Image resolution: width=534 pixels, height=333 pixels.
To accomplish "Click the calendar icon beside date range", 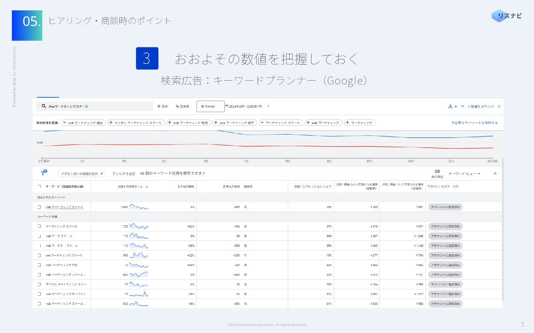I will click(227, 106).
